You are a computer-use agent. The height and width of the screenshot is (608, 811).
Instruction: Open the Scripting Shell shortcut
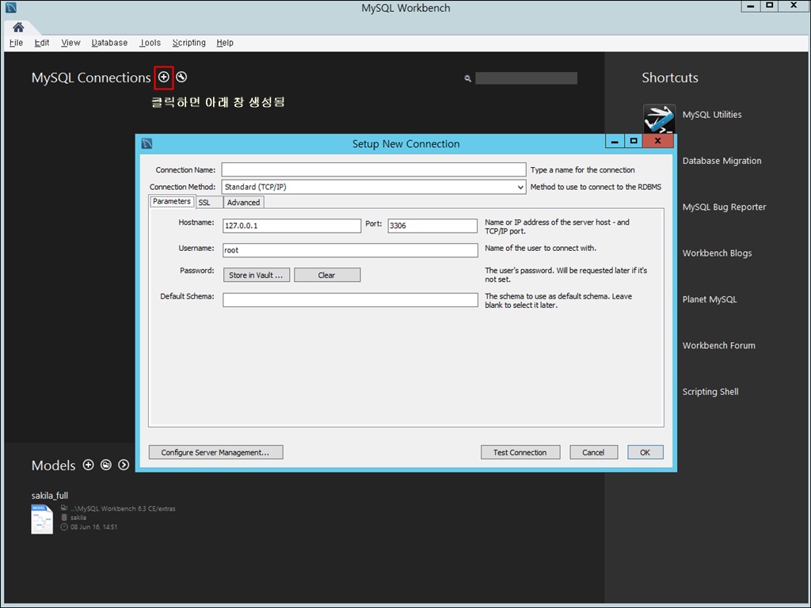pos(710,391)
